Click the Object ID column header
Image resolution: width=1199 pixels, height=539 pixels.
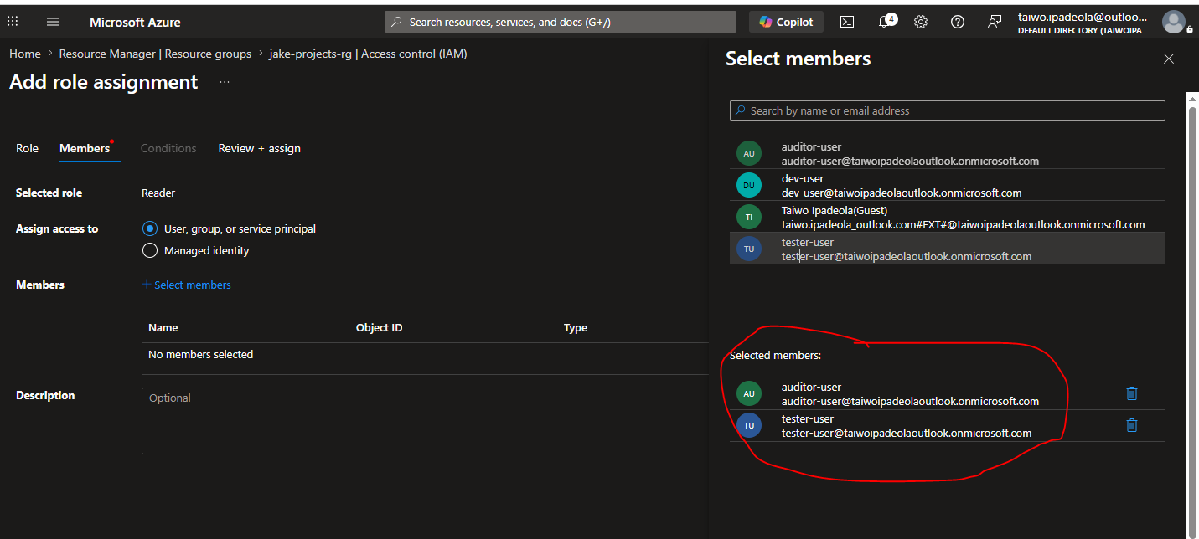tap(380, 328)
